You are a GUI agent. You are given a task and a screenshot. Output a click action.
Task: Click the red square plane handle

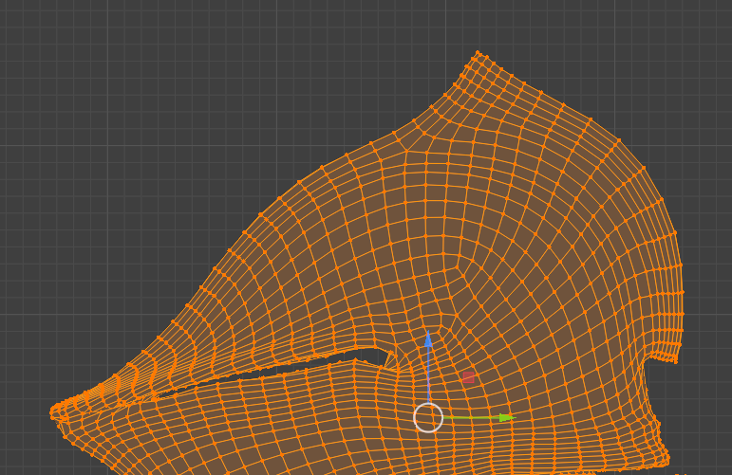pos(468,377)
